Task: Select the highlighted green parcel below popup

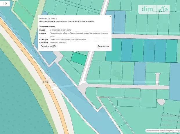Action: (x=79, y=59)
